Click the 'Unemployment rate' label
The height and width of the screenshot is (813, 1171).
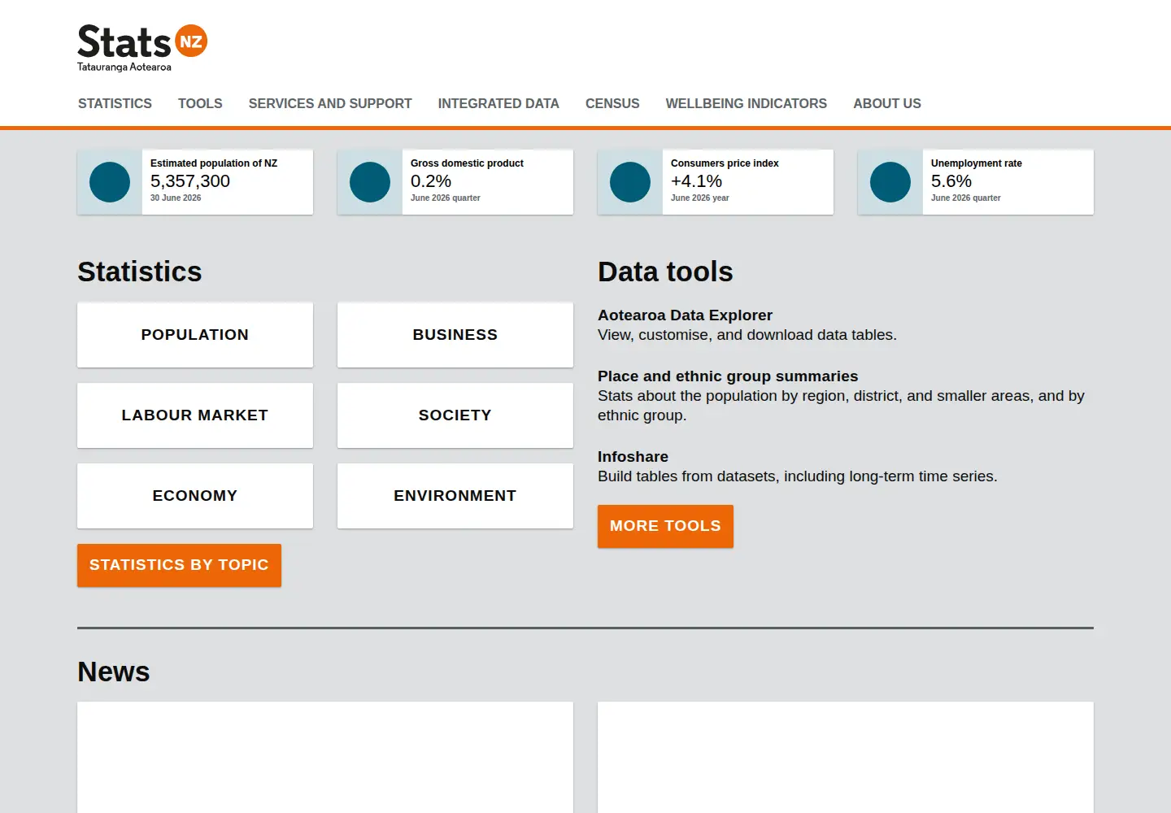tap(977, 163)
